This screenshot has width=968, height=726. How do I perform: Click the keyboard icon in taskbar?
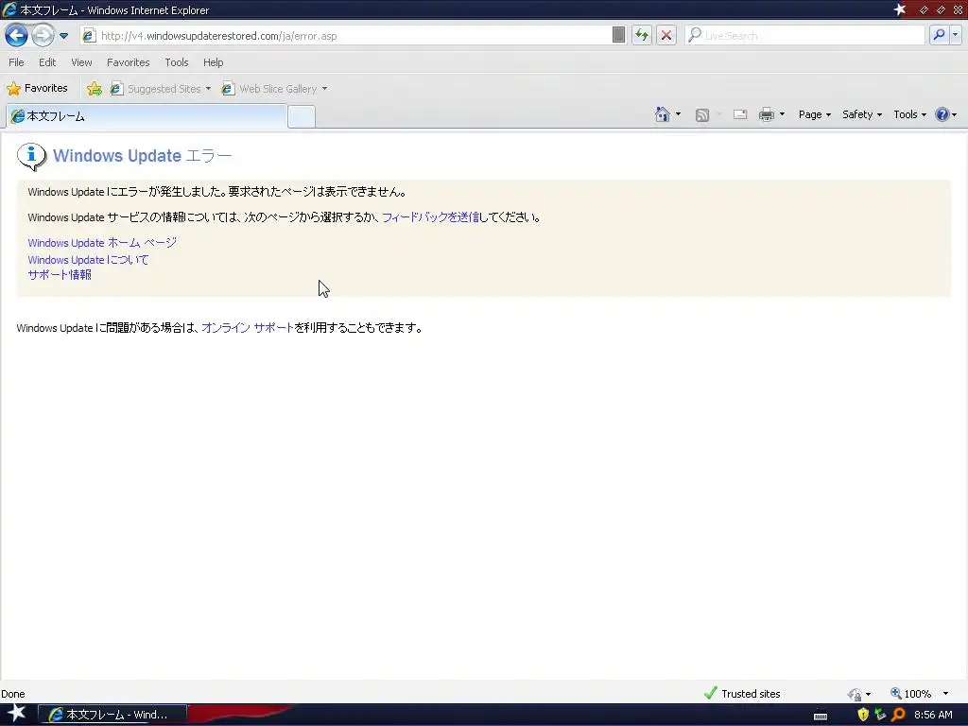[x=820, y=716]
